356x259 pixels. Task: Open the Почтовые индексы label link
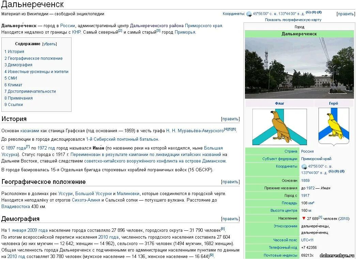tap(280, 255)
